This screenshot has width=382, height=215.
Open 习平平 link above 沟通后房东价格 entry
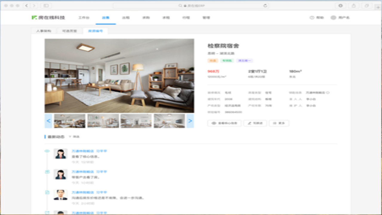point(101,192)
